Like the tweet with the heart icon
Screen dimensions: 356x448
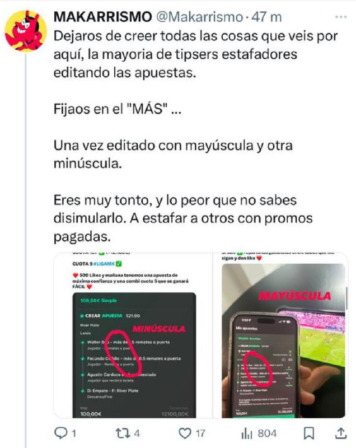(x=185, y=433)
